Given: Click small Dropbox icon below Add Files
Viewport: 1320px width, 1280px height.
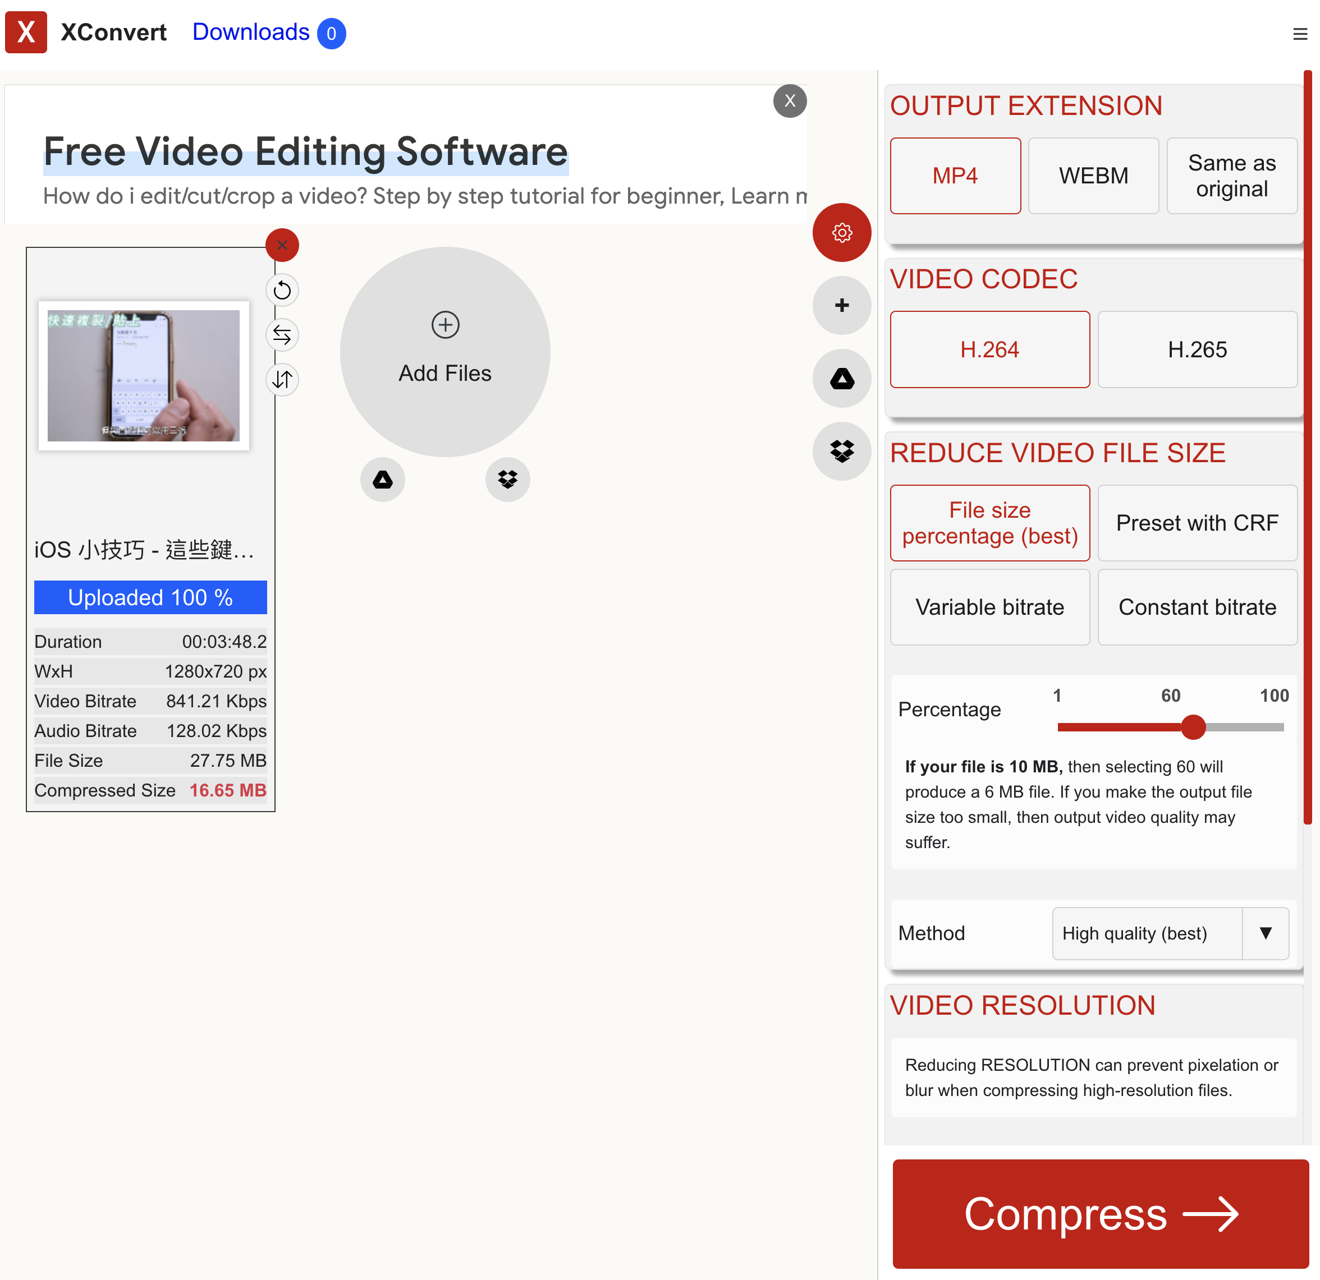Looking at the screenshot, I should click(507, 479).
